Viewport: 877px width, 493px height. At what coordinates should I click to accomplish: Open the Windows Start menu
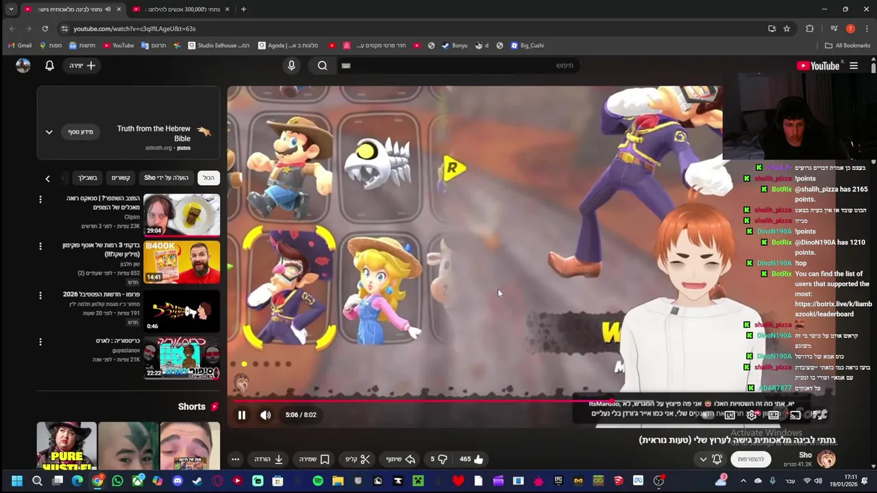(17, 481)
